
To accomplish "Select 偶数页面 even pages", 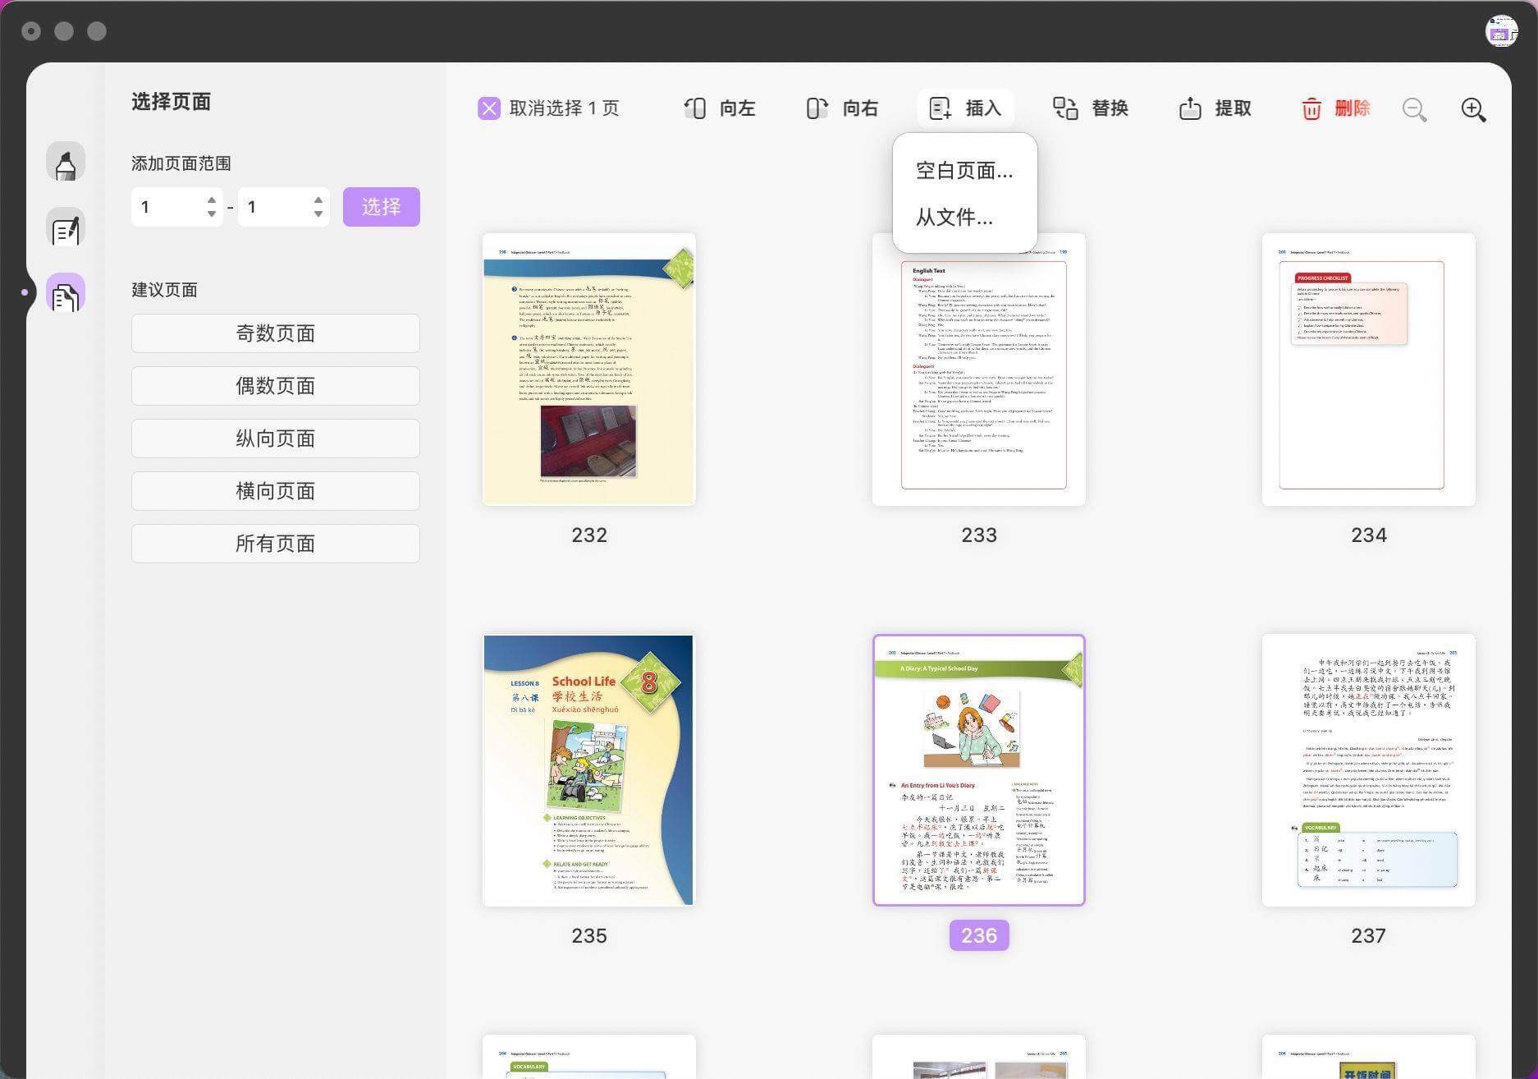I will click(276, 386).
